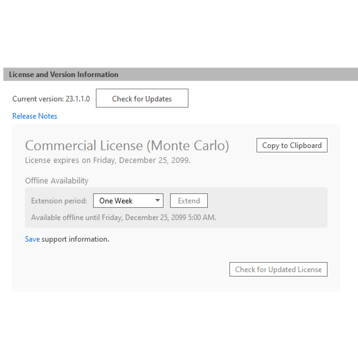The height and width of the screenshot is (358, 358).
Task: Click the Current version 23.1.1.0 text
Action: pyautogui.click(x=51, y=99)
